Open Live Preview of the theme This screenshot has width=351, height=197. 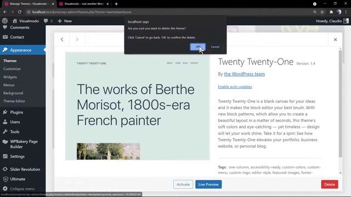[x=208, y=184]
